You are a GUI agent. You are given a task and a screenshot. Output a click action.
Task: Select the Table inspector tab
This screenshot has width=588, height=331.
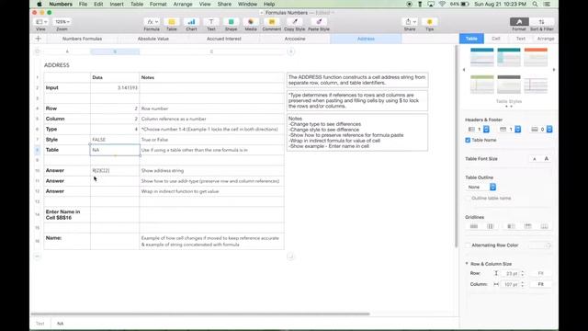point(471,39)
